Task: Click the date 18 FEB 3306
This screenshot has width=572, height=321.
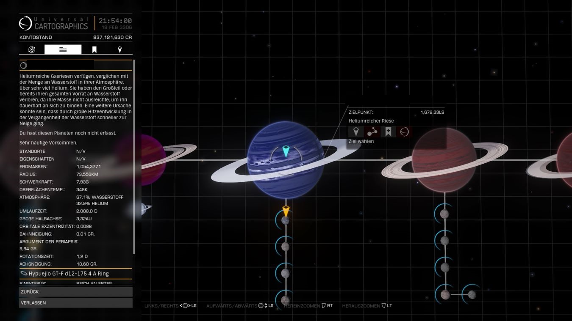Action: click(x=117, y=27)
